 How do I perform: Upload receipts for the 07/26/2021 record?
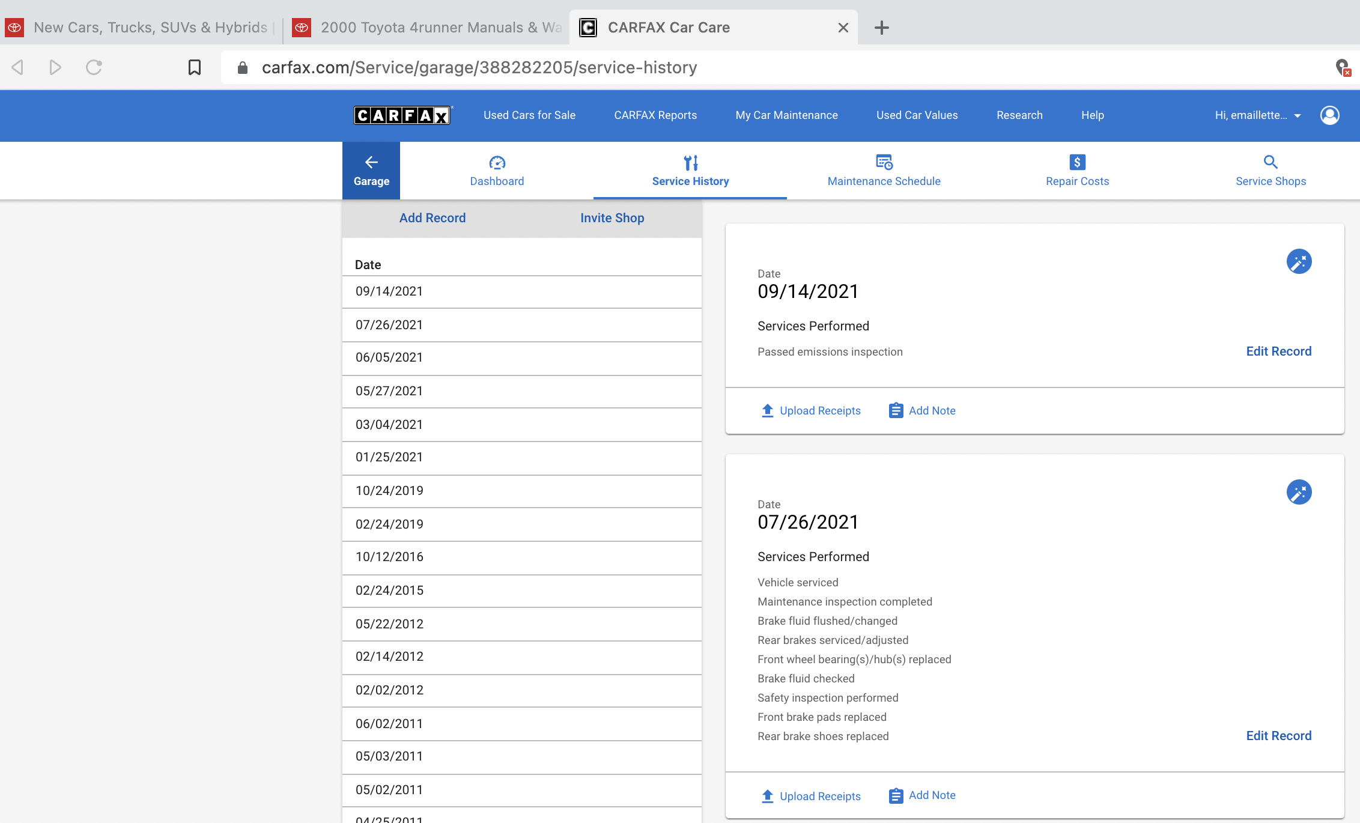(811, 796)
